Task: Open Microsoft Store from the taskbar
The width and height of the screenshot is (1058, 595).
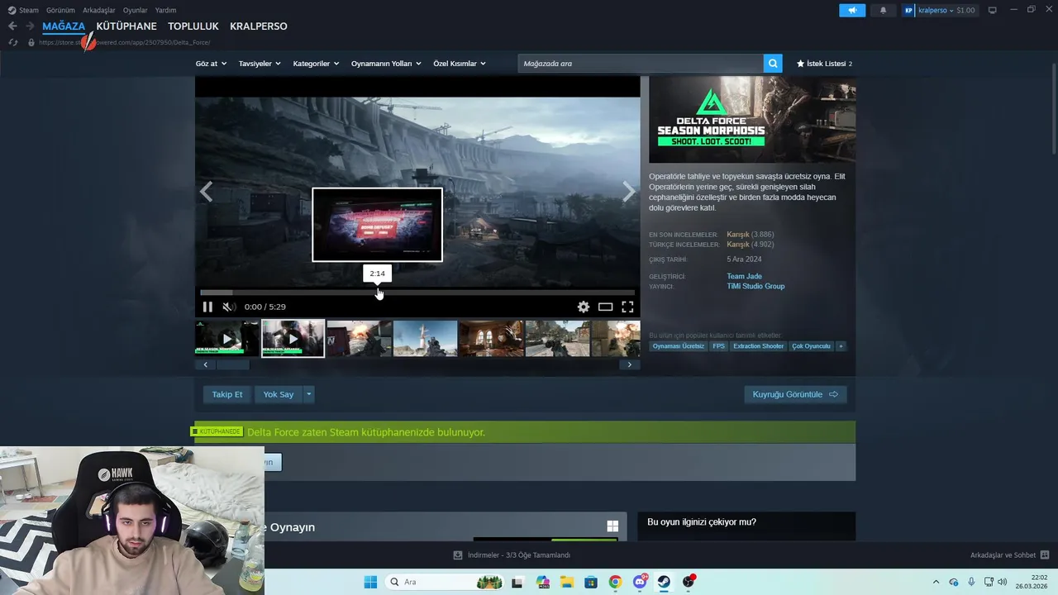Action: pos(591,582)
